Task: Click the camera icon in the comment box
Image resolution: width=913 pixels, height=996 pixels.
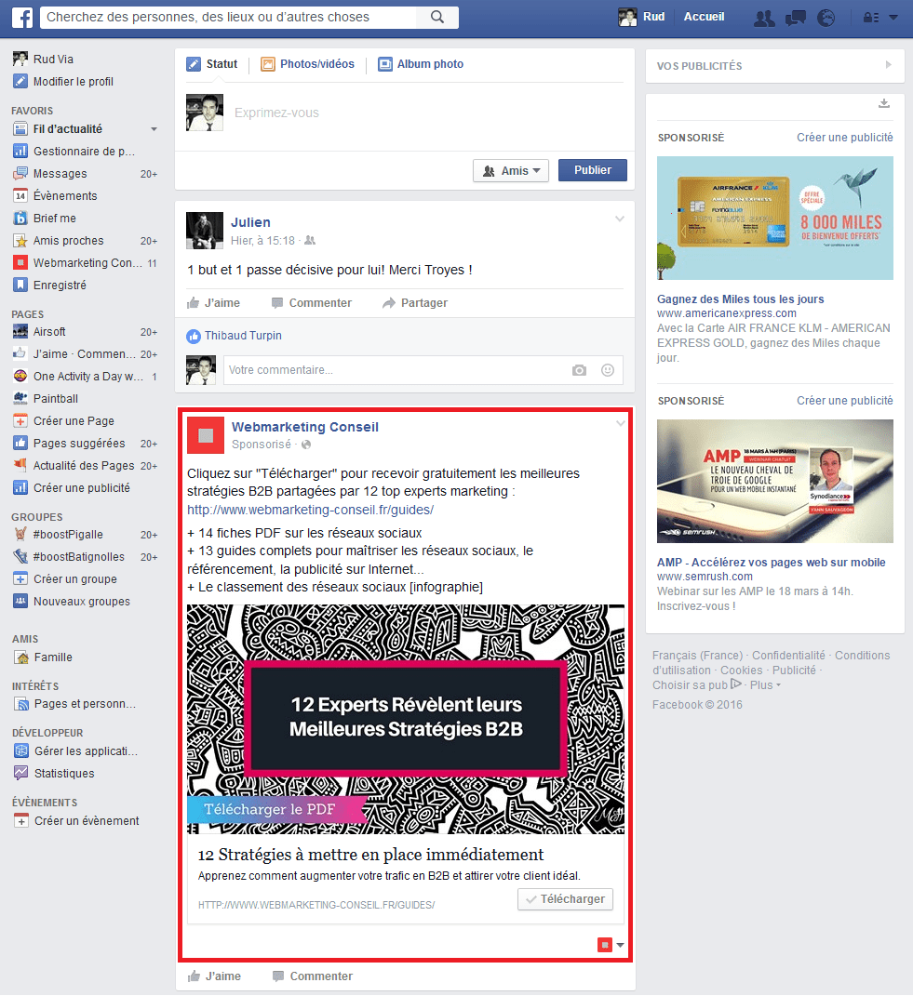Action: 579,369
